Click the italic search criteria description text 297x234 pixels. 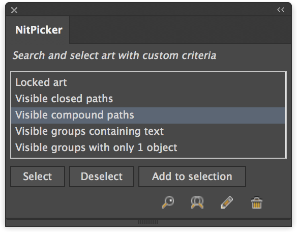click(114, 55)
